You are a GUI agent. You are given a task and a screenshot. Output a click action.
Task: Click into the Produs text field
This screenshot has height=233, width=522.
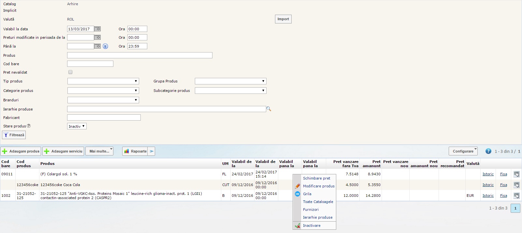coord(139,55)
